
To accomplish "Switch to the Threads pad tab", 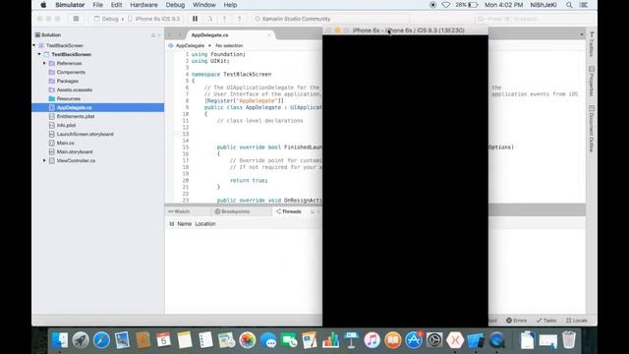I will [289, 211].
